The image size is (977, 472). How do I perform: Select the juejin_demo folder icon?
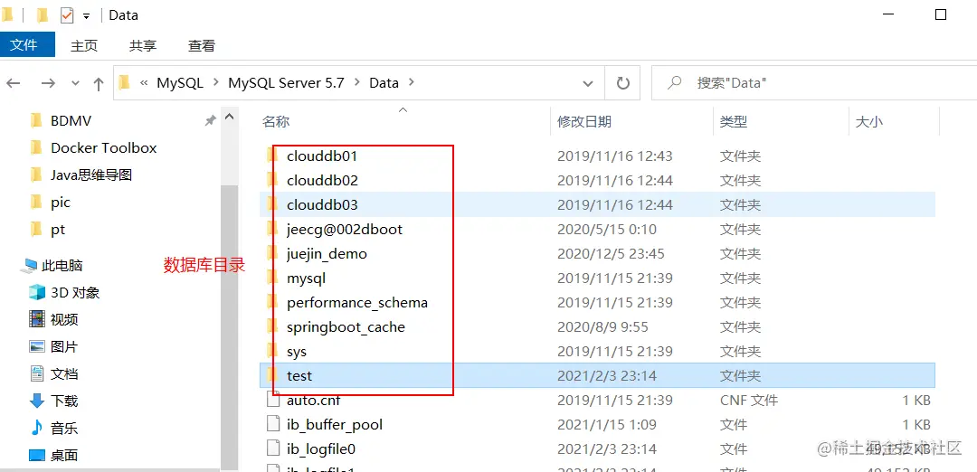click(272, 253)
